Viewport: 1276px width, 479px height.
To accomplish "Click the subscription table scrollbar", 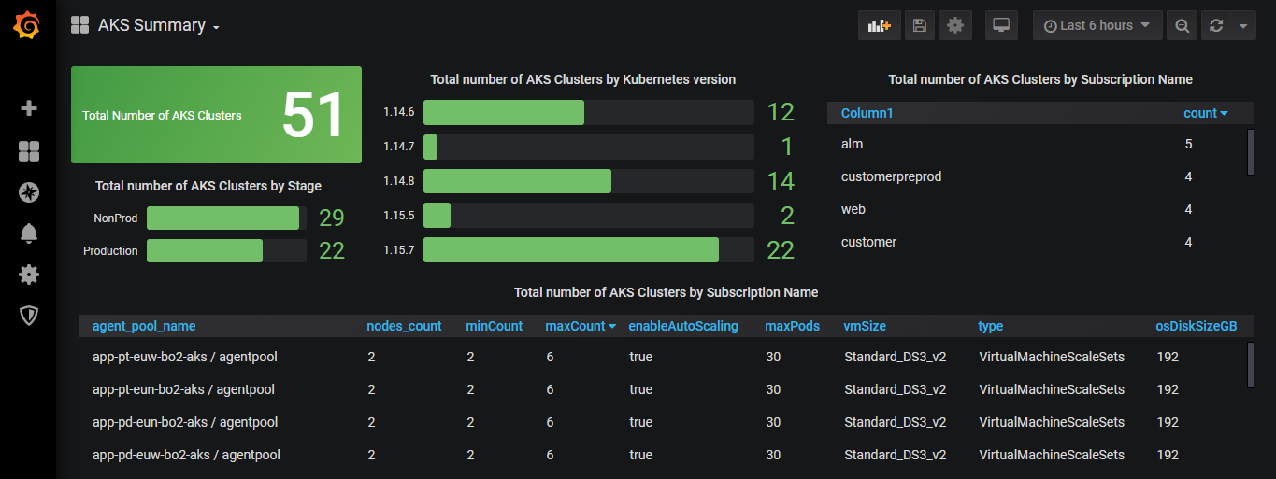I will pyautogui.click(x=1251, y=152).
